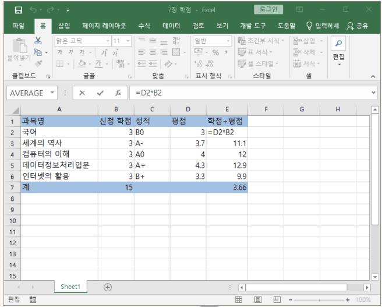Click the macro record icon in status bar

(33, 299)
